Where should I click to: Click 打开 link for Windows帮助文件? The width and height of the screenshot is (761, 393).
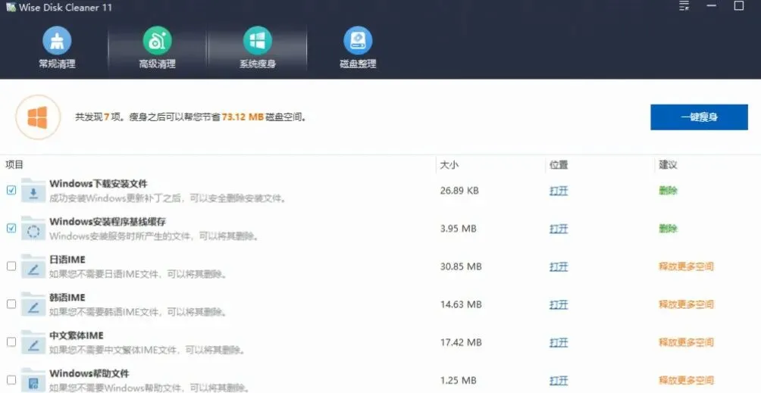click(559, 380)
